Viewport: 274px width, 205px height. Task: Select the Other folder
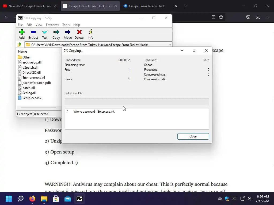pos(24,57)
